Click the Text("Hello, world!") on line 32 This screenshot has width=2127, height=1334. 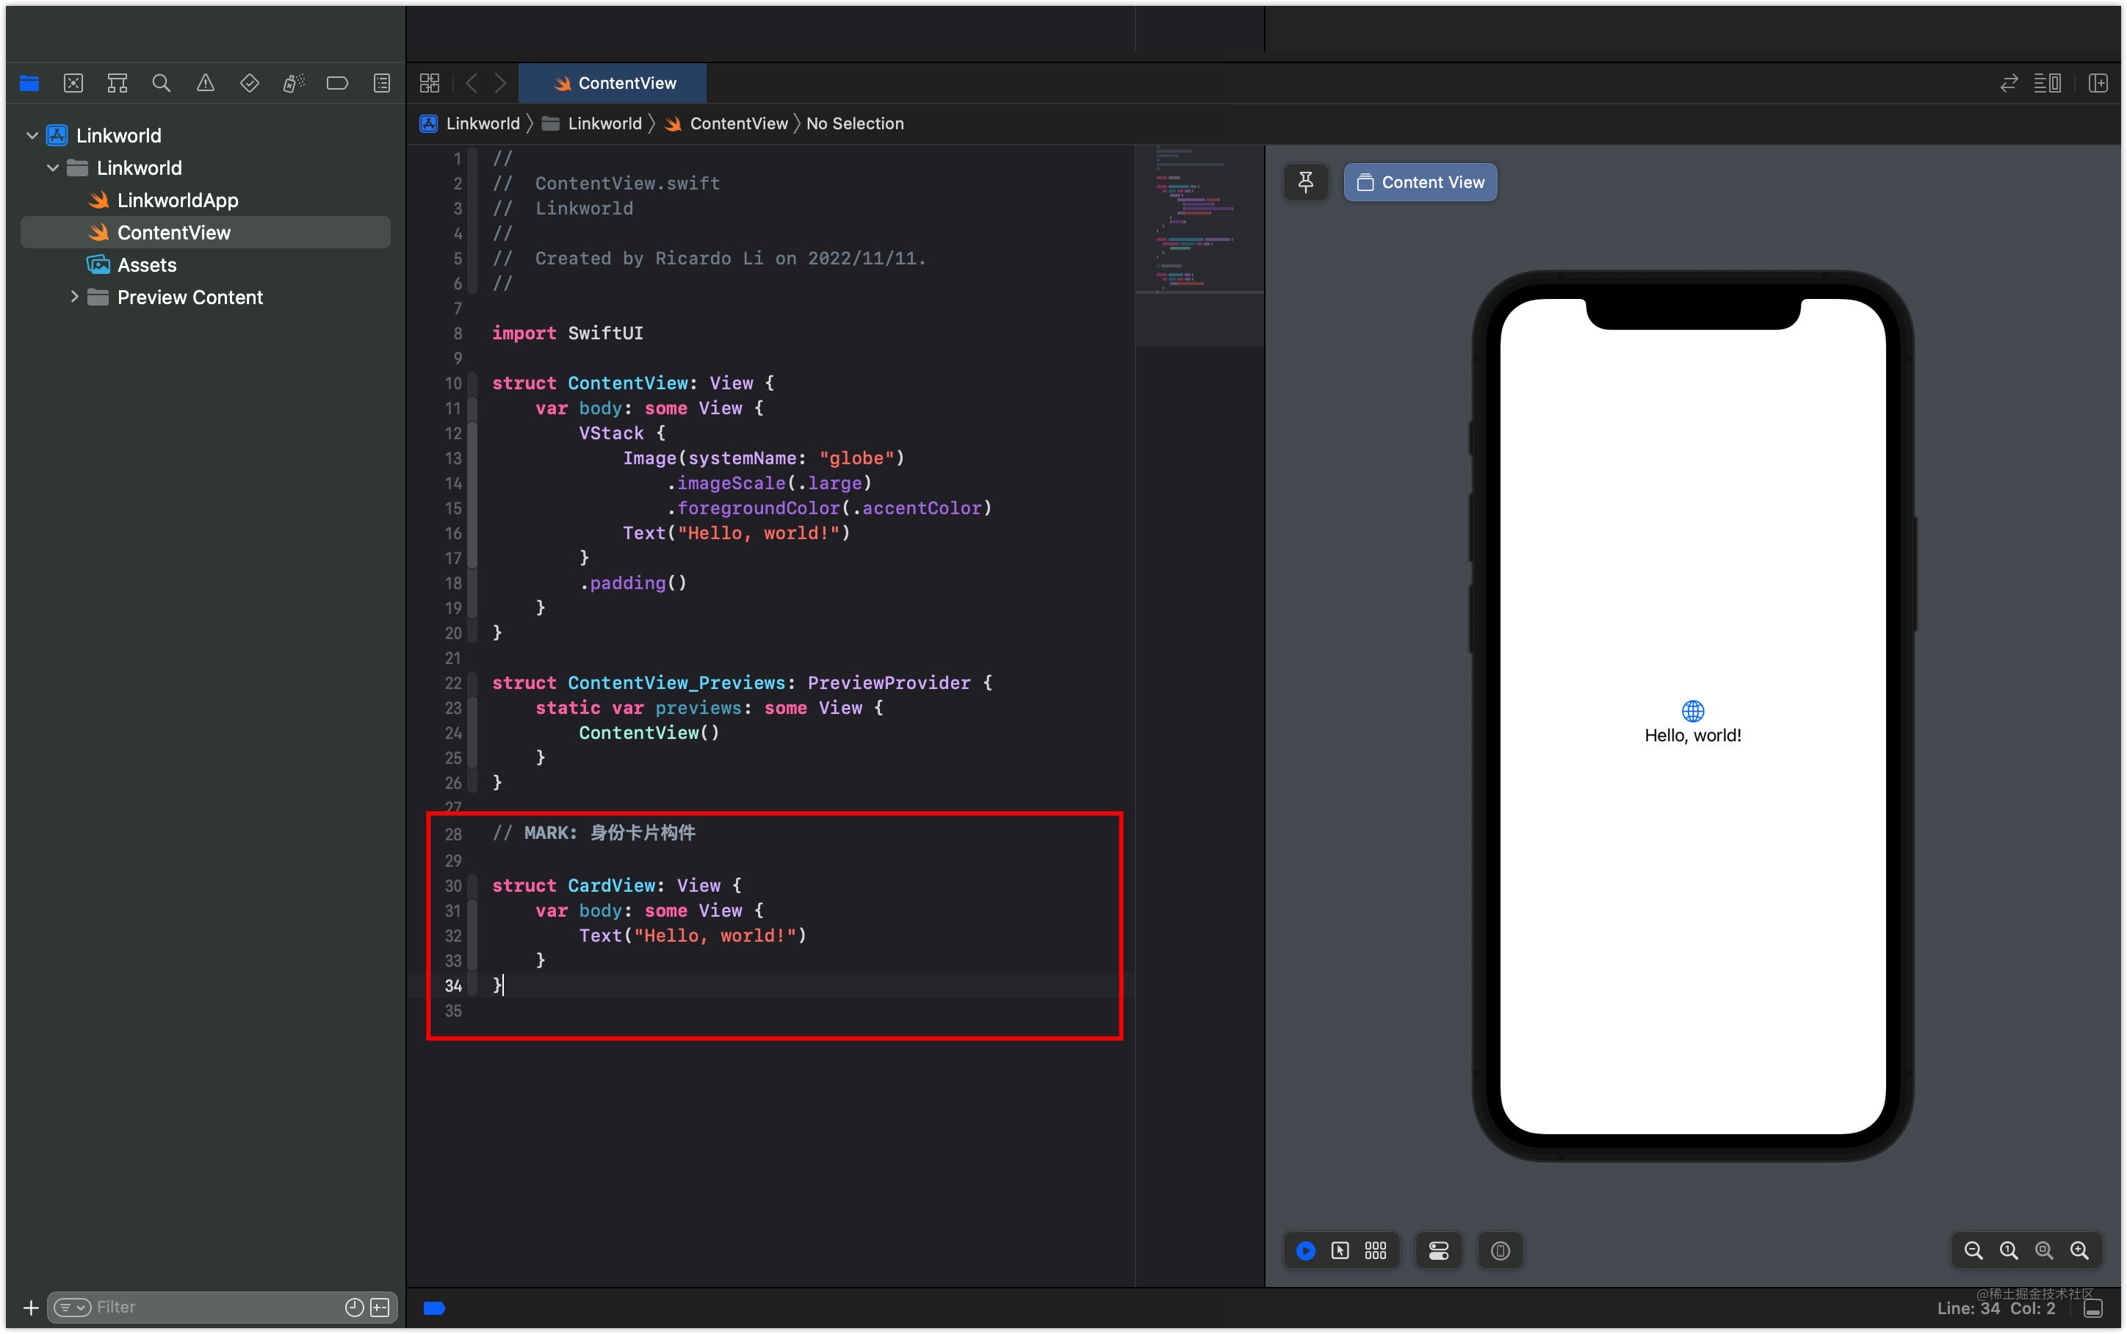click(x=693, y=936)
